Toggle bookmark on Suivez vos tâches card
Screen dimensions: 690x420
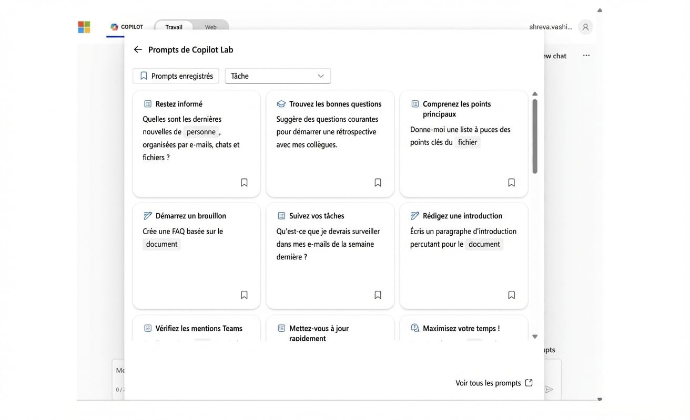click(378, 295)
